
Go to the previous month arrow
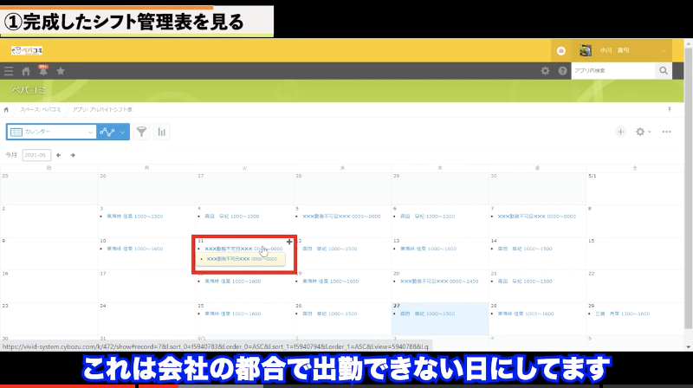click(x=59, y=155)
